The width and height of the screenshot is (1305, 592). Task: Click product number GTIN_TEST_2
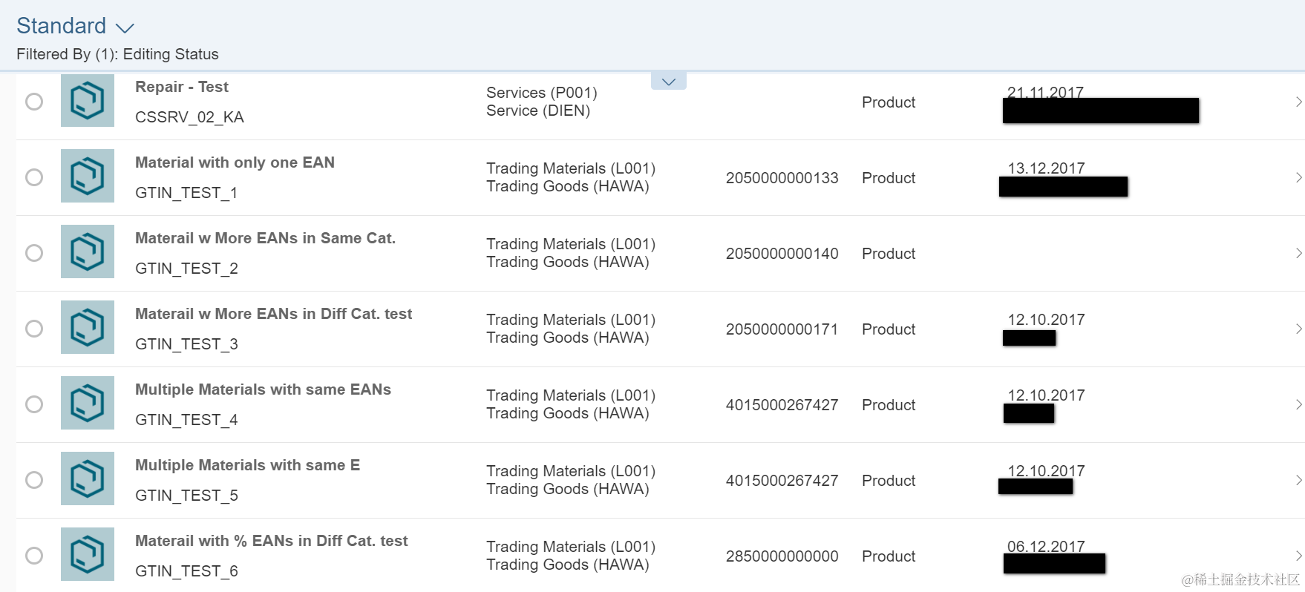click(186, 269)
